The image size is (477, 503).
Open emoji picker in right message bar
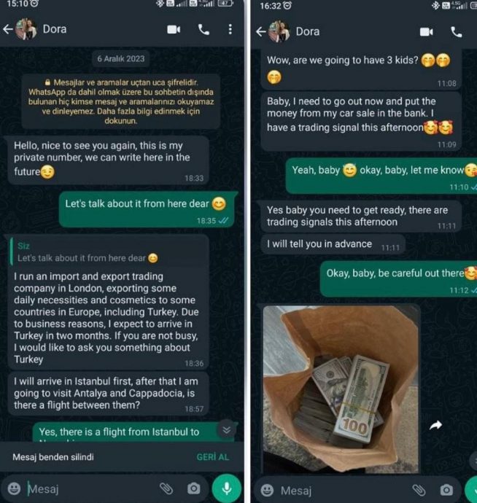(x=267, y=490)
